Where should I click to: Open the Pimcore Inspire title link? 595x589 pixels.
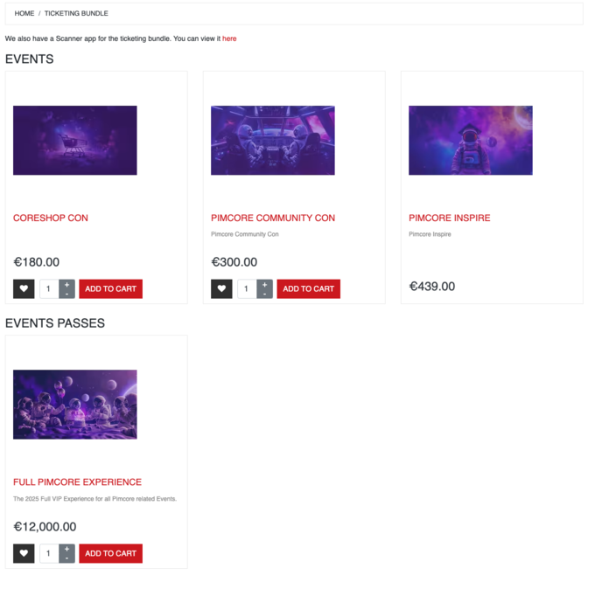point(449,218)
